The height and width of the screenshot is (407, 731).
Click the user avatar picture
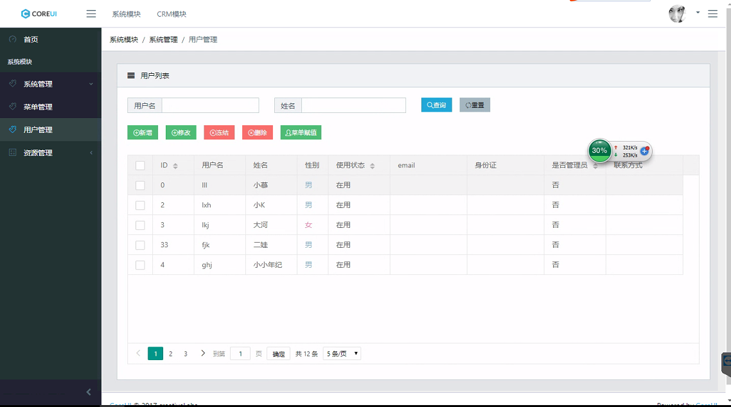coord(677,13)
